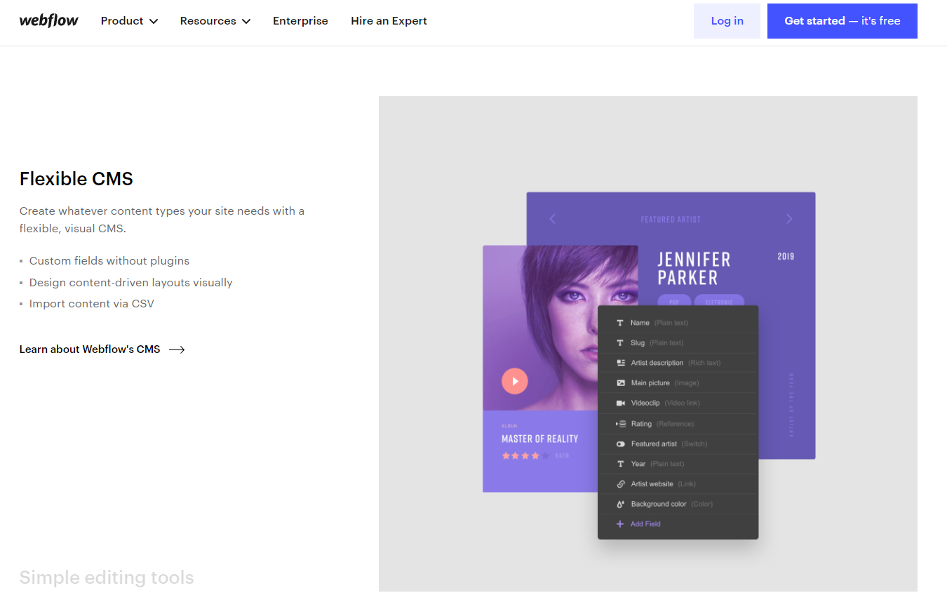
Task: Click Design content-driven layouts visually bullet
Action: coord(130,283)
